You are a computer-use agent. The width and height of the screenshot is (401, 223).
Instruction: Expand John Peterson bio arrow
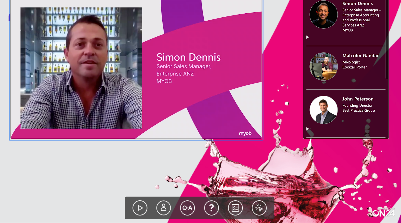(308, 129)
